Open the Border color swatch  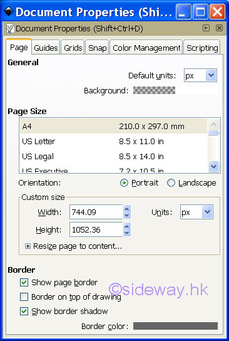pyautogui.click(x=175, y=326)
